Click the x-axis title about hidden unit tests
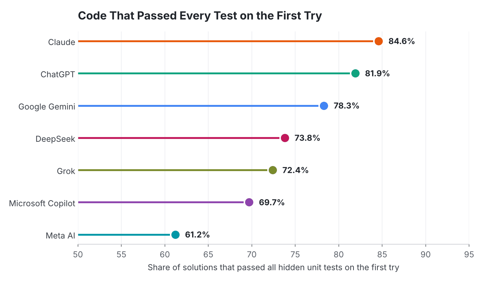The image size is (483, 281). [273, 267]
